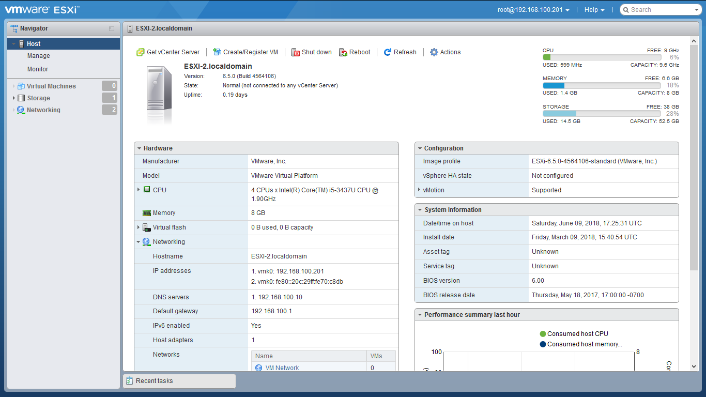Expand the CPU hardware row
This screenshot has width=706, height=397.
click(139, 190)
